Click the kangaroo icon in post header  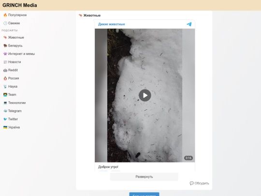[x=80, y=15]
